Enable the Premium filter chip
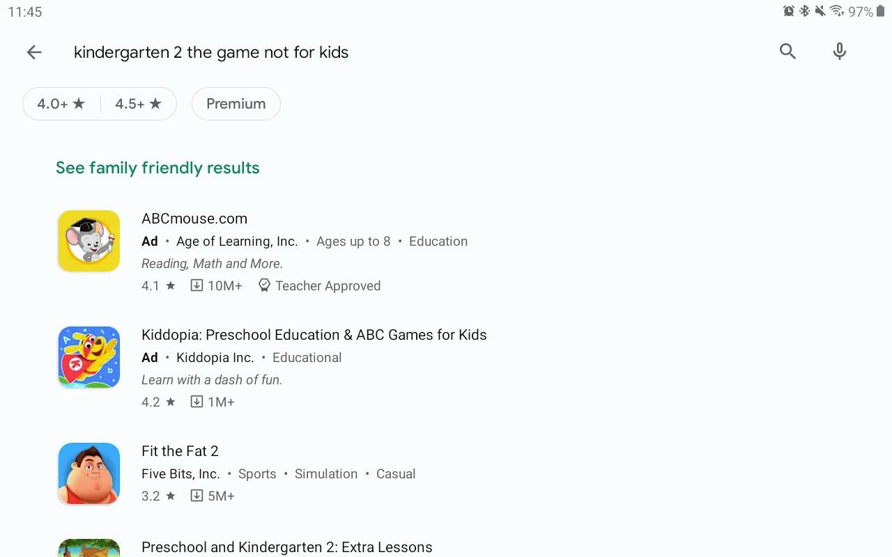The image size is (892, 557). 236,104
